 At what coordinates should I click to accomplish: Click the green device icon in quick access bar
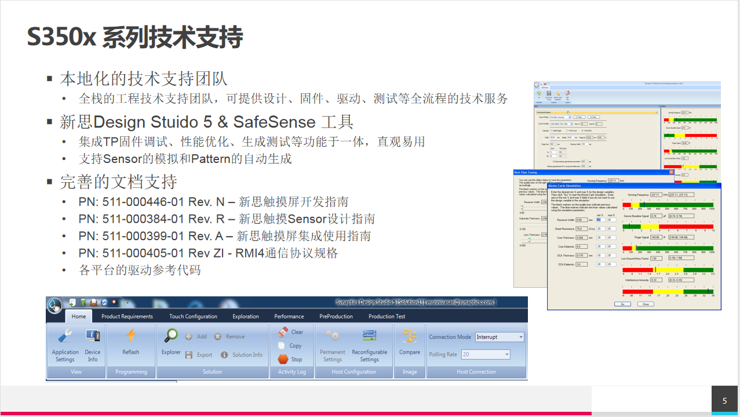pos(82,302)
